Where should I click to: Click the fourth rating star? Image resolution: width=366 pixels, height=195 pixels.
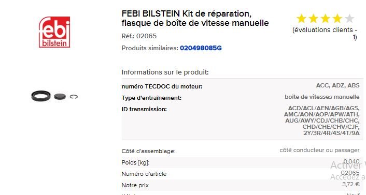point(337,19)
